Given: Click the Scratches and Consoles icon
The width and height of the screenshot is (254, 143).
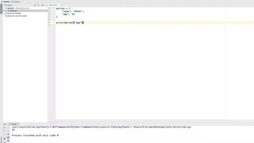Looking at the screenshot, I should pyautogui.click(x=6, y=16).
